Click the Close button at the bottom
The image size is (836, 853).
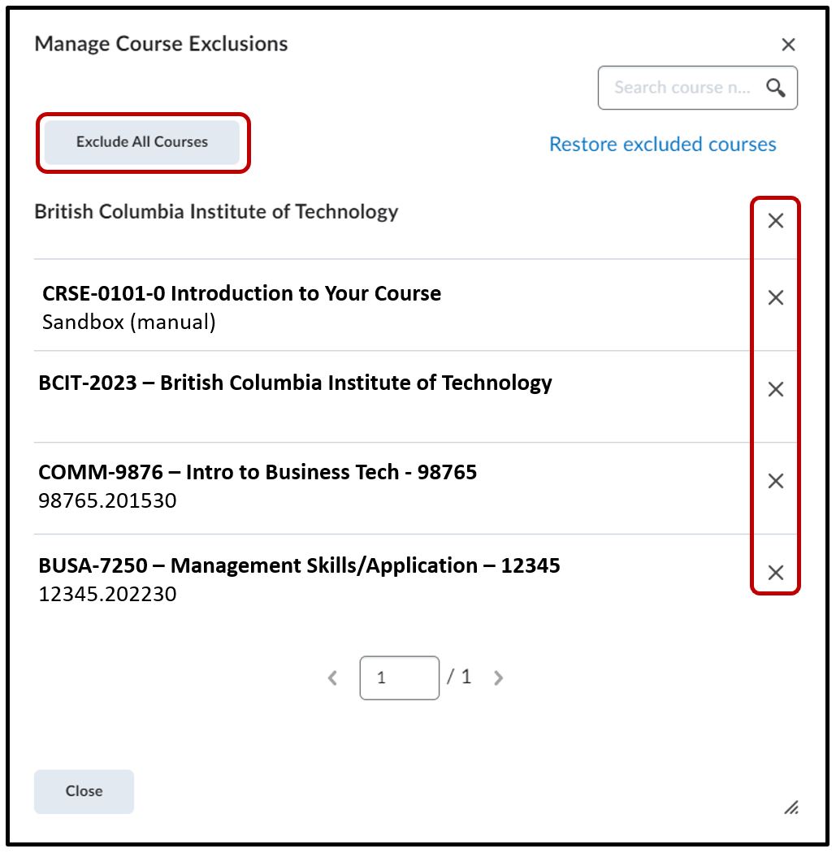click(84, 791)
